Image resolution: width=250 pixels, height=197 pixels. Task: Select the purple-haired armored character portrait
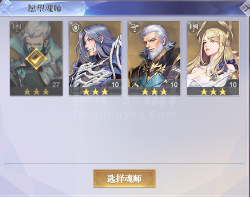(95, 58)
